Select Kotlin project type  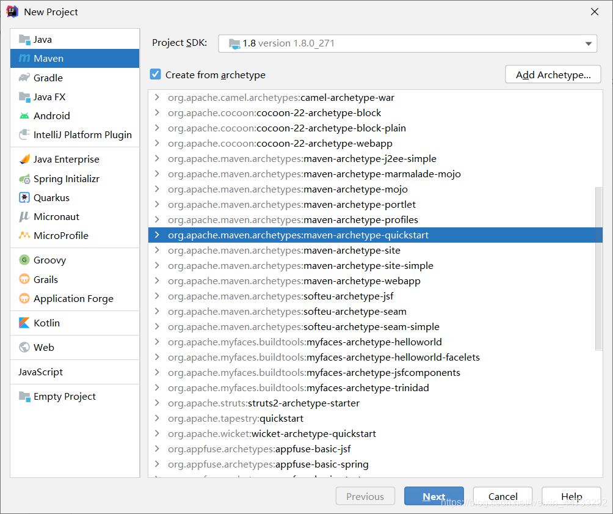(74, 323)
